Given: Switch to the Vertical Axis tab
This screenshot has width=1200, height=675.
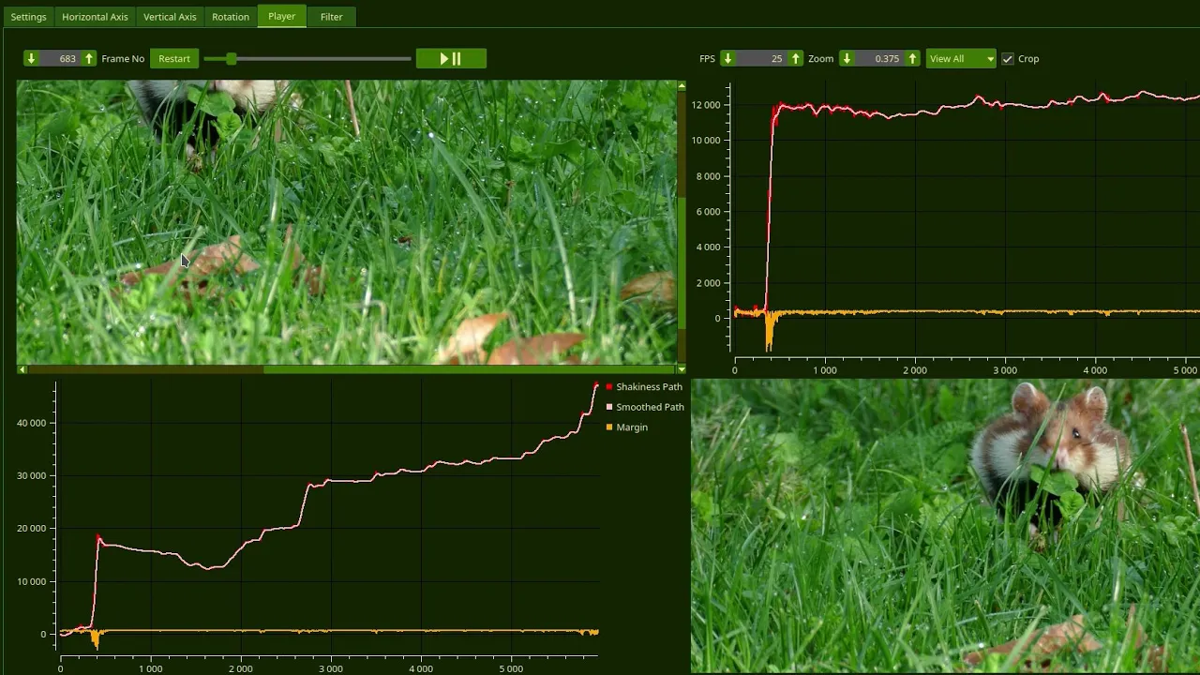Looking at the screenshot, I should point(170,17).
